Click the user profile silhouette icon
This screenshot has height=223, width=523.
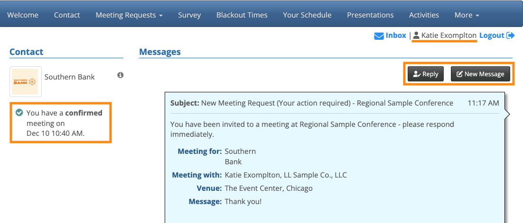point(416,36)
